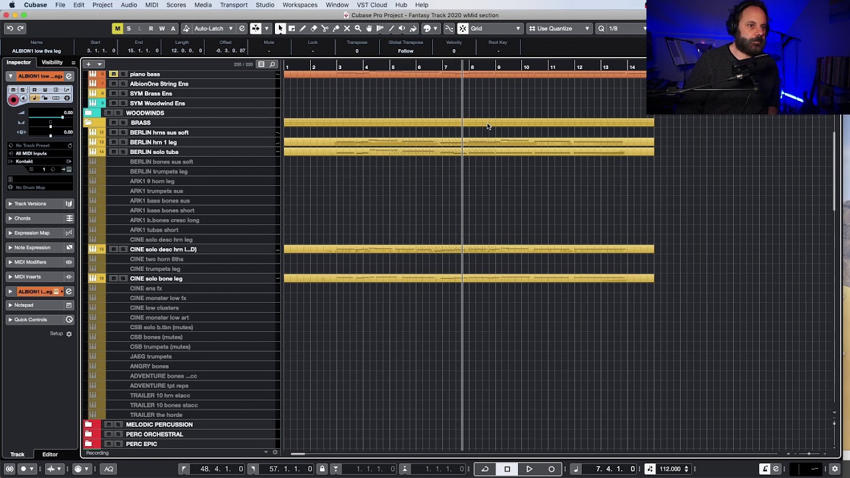Click the Inspector monitor speaker button
850x478 pixels.
[23, 98]
